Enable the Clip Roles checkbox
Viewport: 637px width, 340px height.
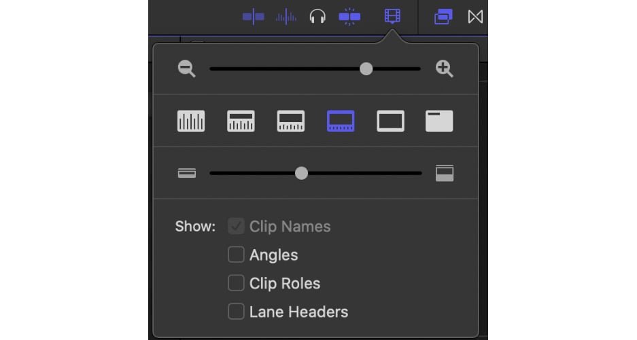(236, 283)
